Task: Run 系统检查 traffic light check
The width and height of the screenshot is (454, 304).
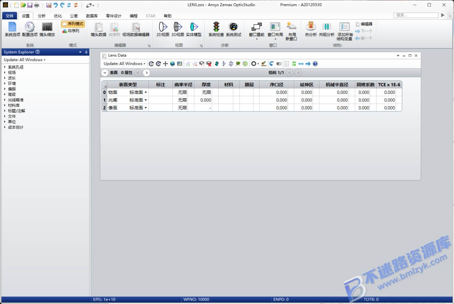Action: pos(216,29)
